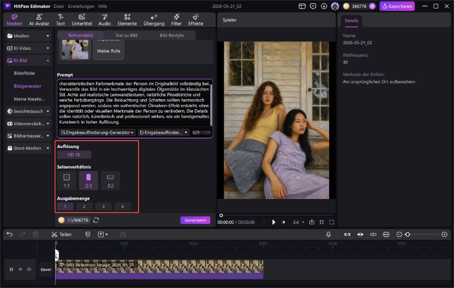This screenshot has width=454, height=288.
Task: Switch to the Referenzbild tab
Action: click(81, 35)
